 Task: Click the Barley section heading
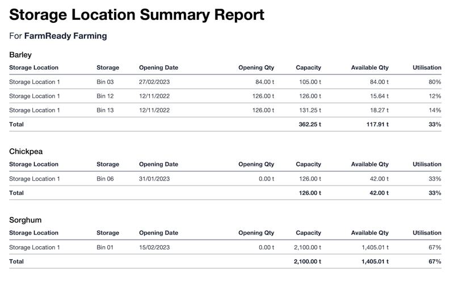pos(20,55)
